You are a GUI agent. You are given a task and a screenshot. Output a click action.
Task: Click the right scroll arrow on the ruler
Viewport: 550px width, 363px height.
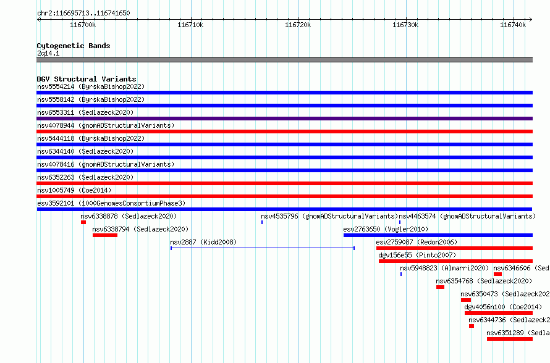[531, 20]
